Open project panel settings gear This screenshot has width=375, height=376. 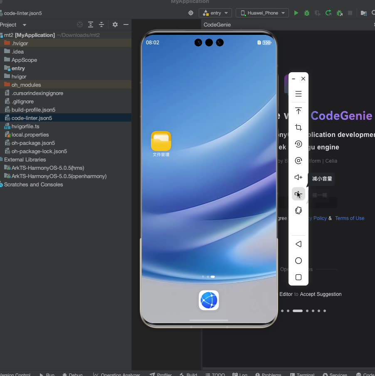coord(115,25)
